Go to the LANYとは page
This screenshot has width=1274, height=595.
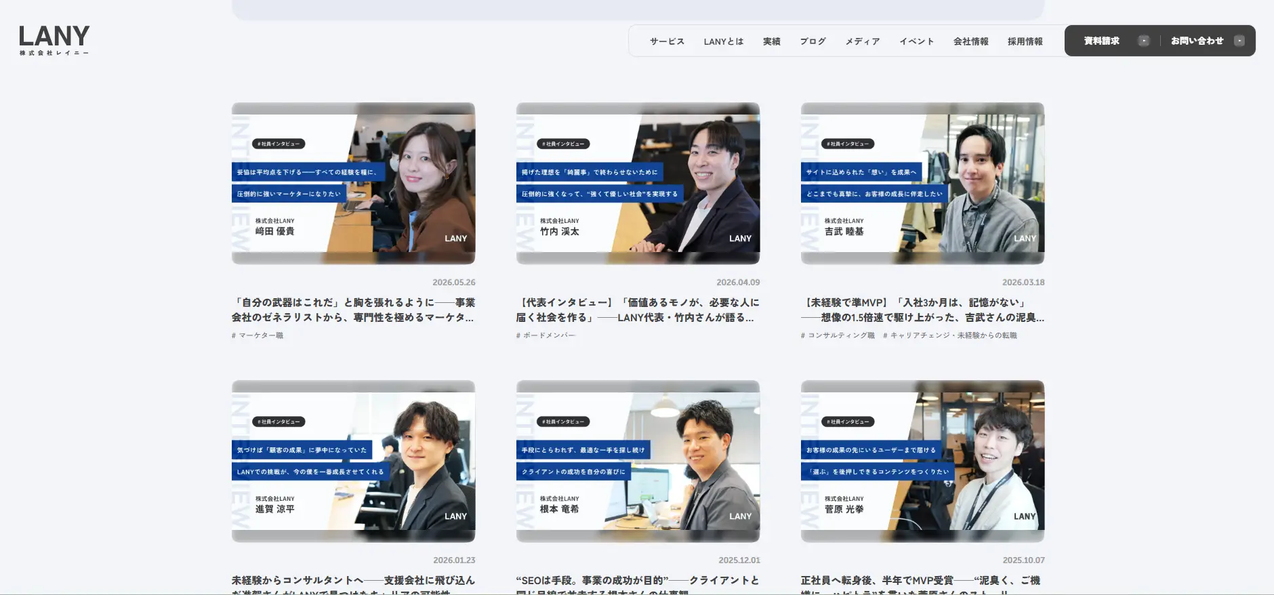coord(723,41)
